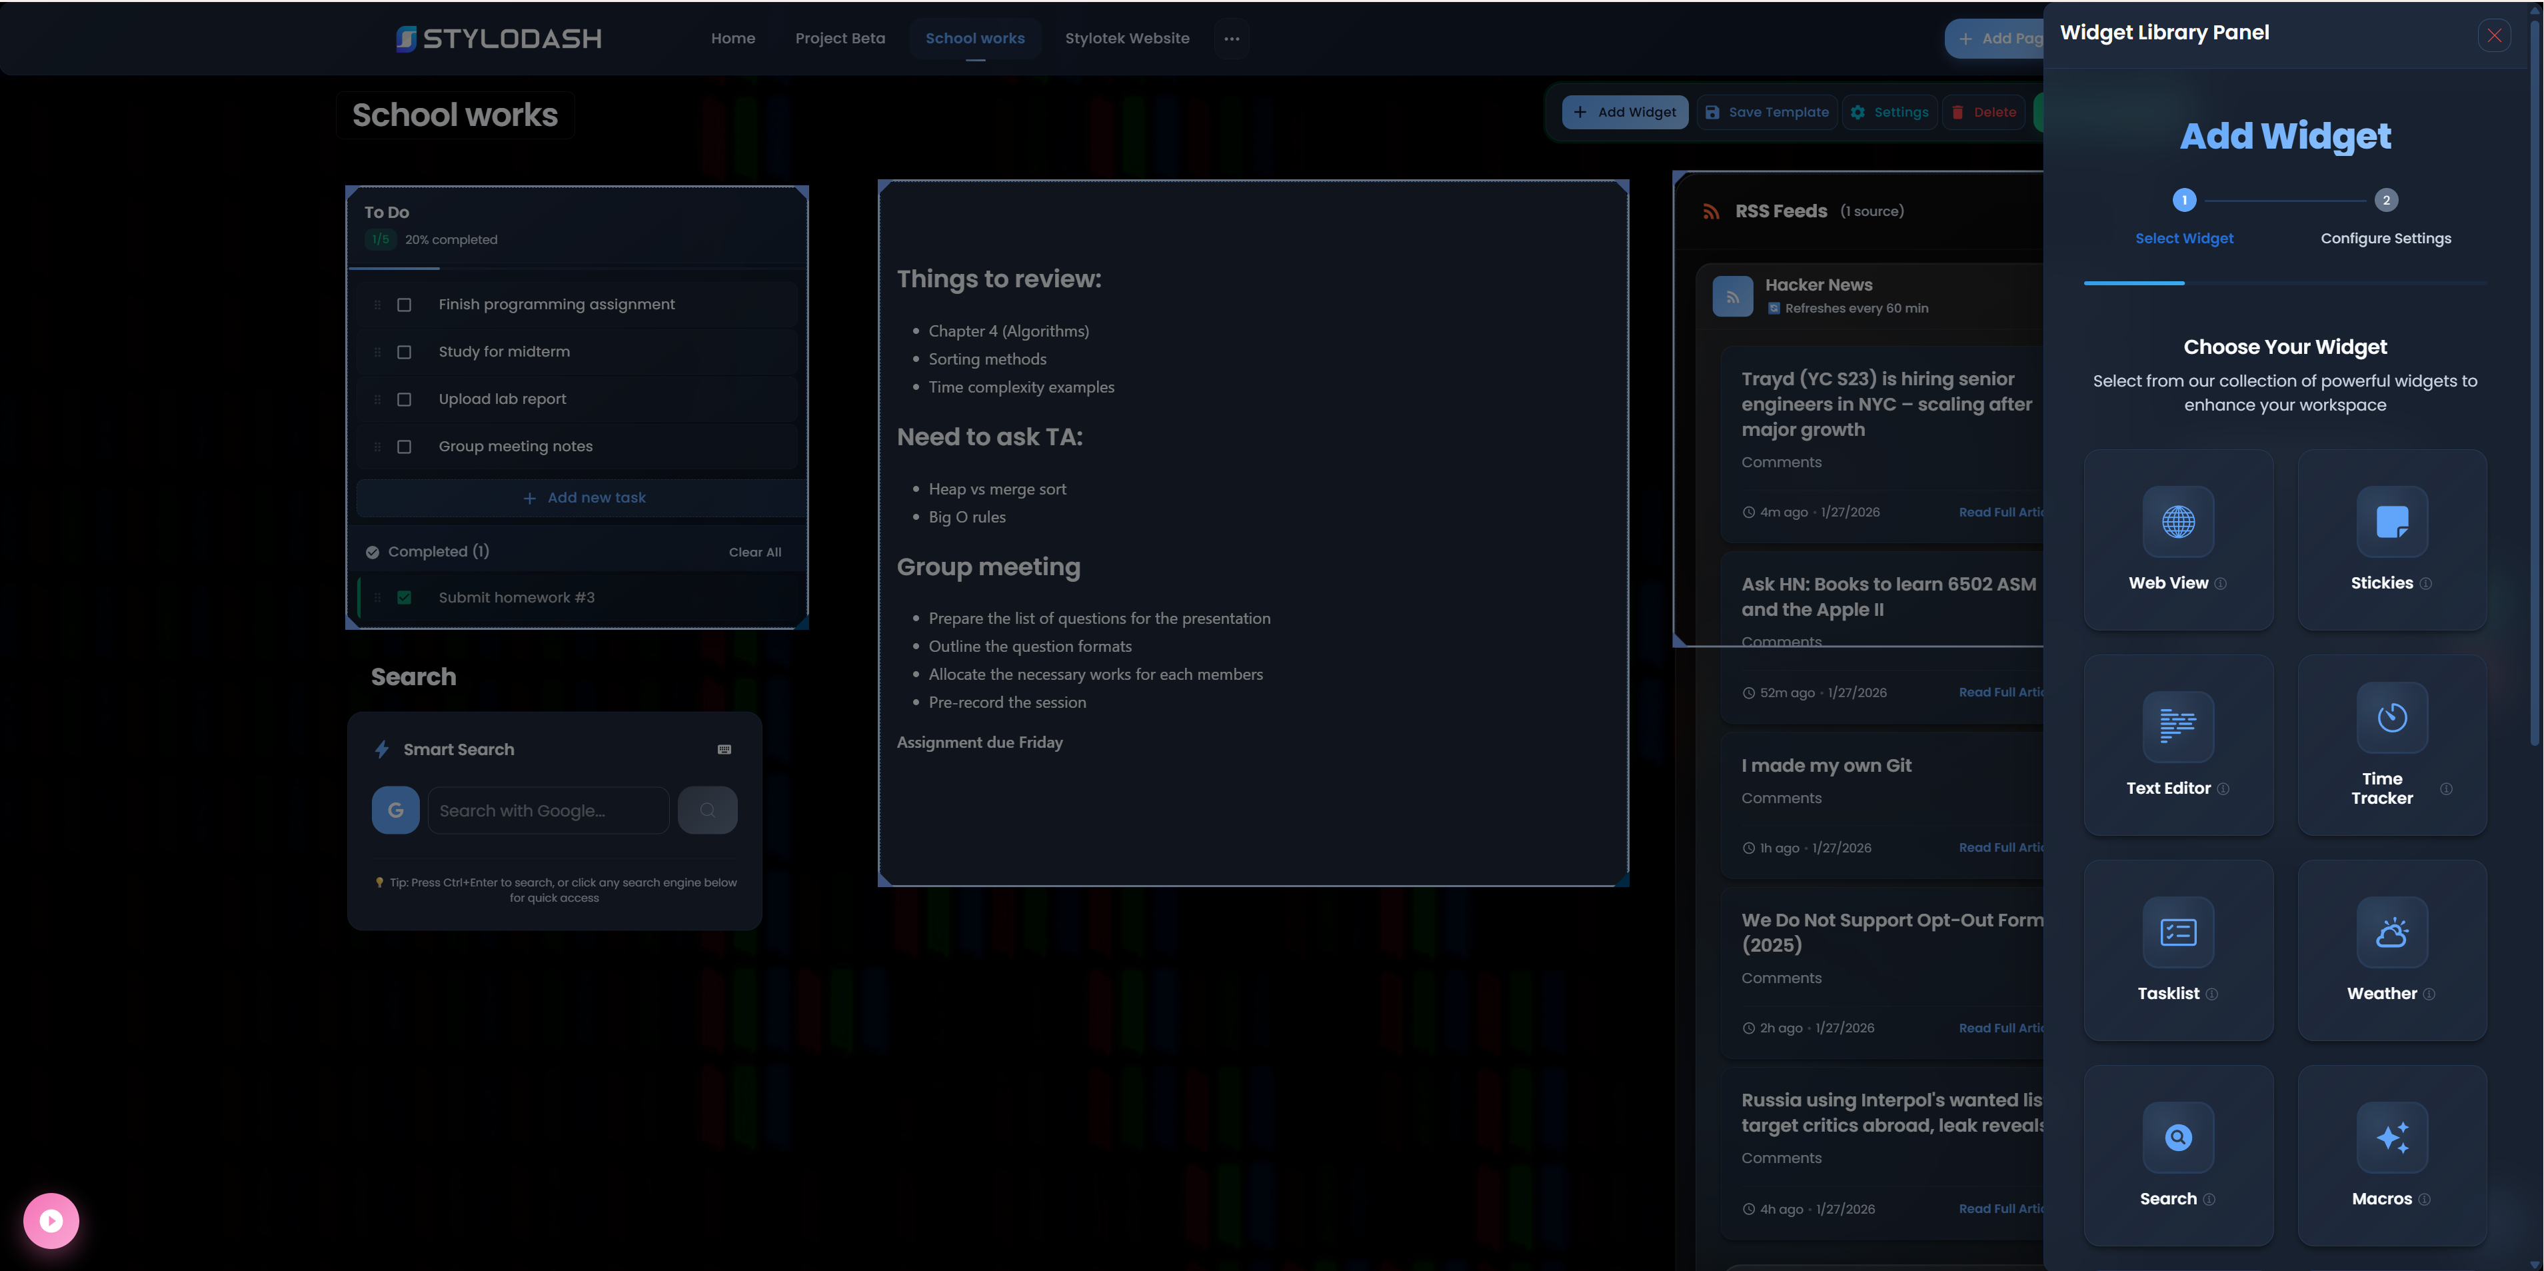The image size is (2544, 1271).
Task: Choose the Tasklist widget icon
Action: [2177, 931]
